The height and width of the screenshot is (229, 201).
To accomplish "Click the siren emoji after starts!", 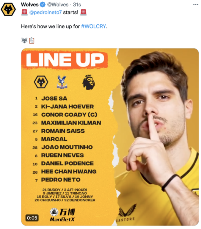I will tap(83, 12).
